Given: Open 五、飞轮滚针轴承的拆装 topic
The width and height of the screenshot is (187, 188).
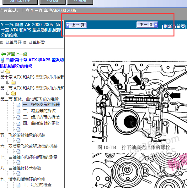Looking at the screenshot, I should (x=23, y=135).
